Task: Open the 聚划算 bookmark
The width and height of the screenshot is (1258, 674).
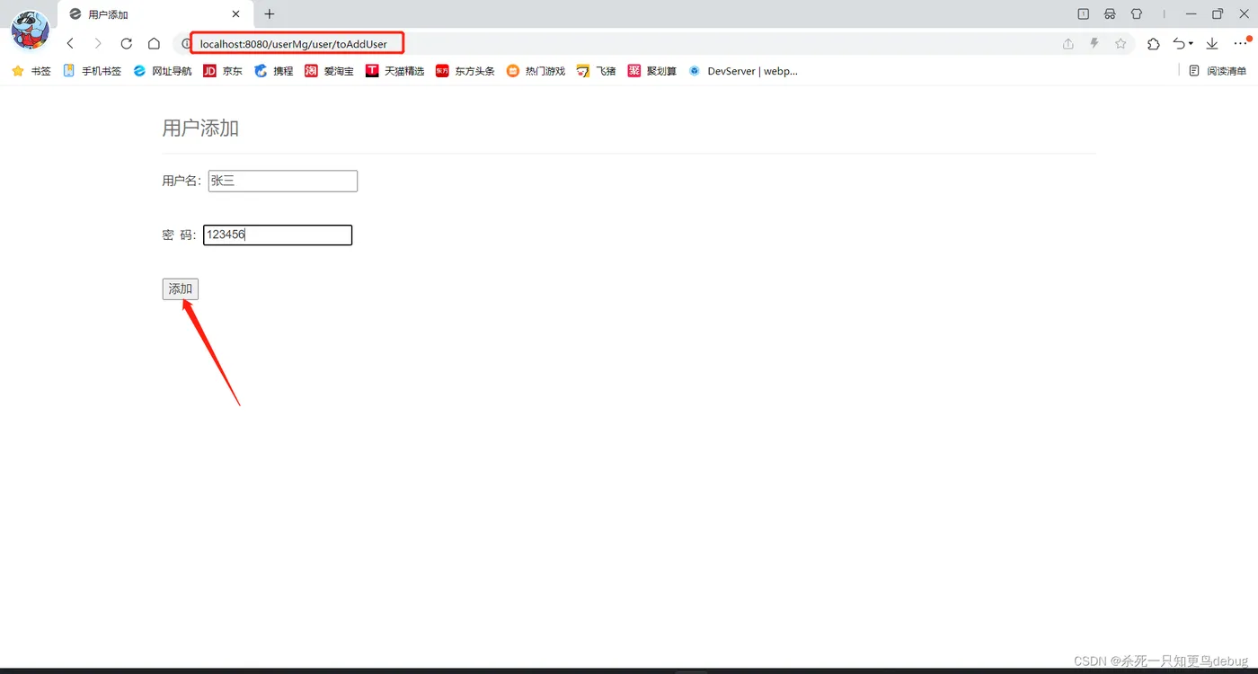Action: (x=652, y=71)
